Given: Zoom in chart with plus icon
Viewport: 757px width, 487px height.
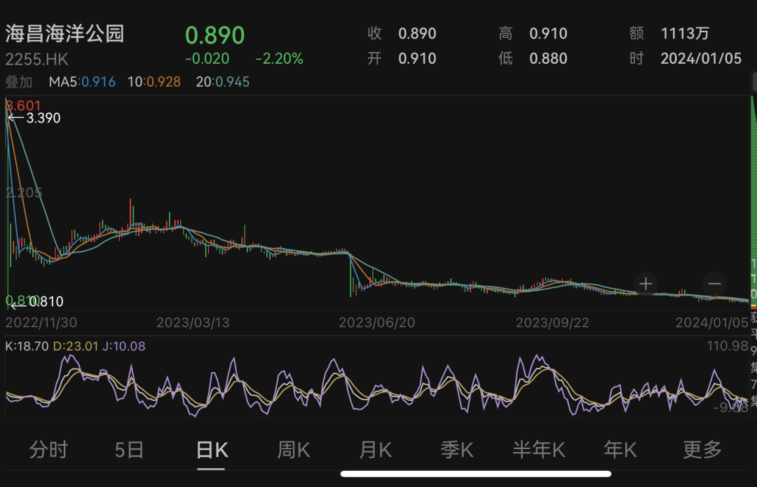Looking at the screenshot, I should click(x=646, y=284).
